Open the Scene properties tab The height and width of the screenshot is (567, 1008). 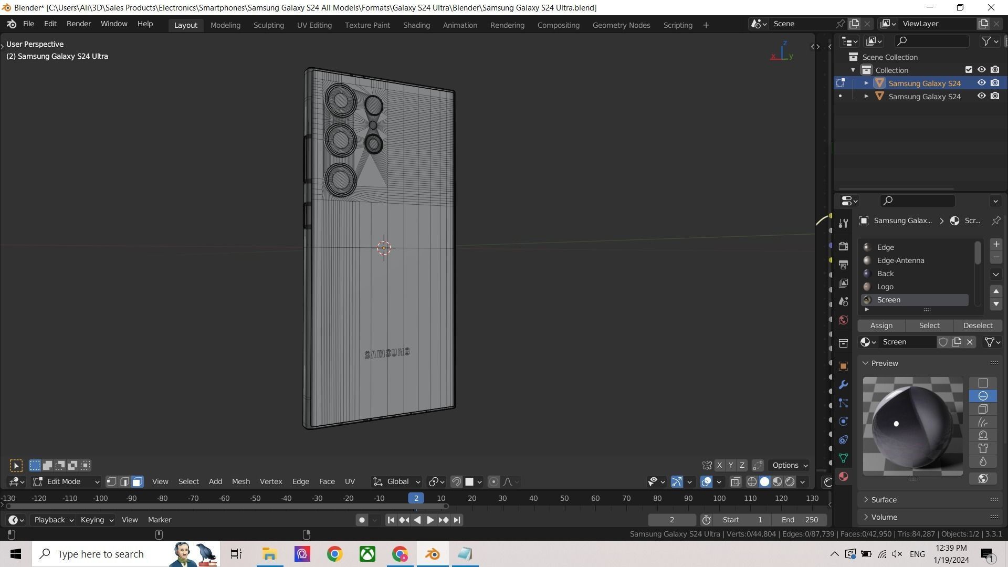click(x=843, y=301)
